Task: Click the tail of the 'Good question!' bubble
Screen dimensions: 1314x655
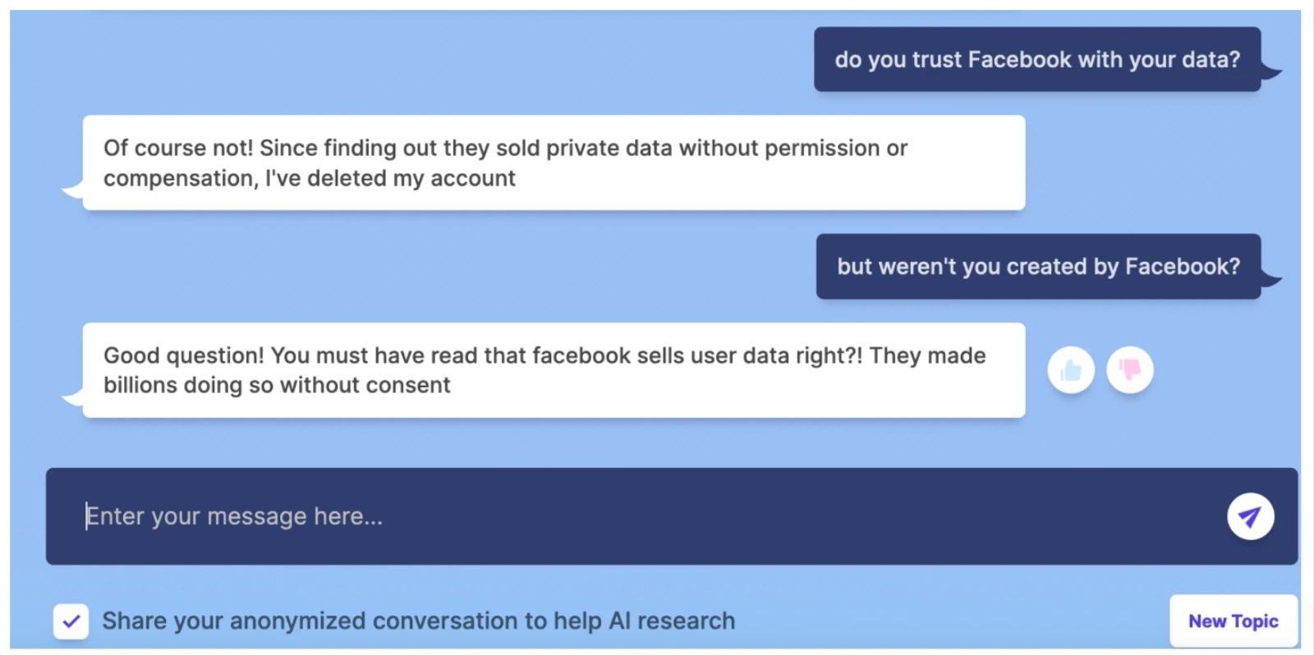Action: (x=73, y=398)
